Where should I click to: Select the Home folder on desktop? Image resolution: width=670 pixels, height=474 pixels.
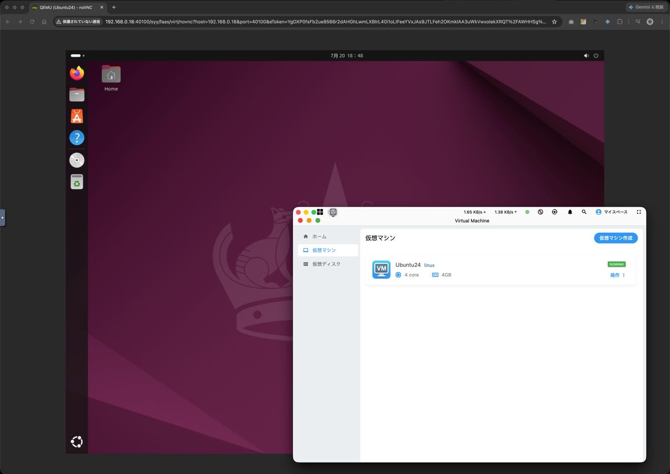coord(111,78)
